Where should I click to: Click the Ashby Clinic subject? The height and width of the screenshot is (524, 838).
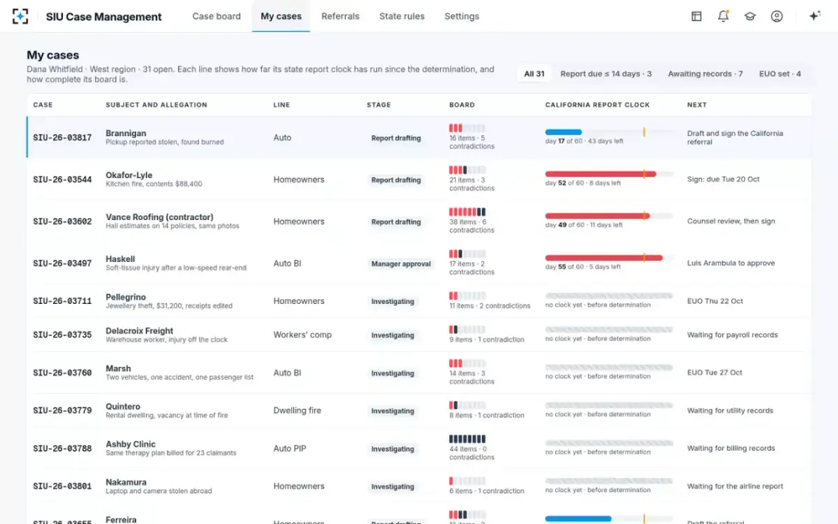[x=131, y=444]
